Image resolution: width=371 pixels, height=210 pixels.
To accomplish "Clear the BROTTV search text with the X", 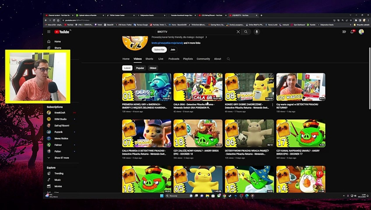I will click(x=238, y=32).
